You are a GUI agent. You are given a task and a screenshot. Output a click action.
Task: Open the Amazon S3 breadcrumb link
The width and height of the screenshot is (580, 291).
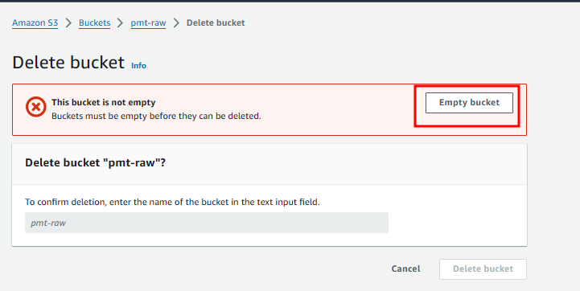[x=35, y=23]
